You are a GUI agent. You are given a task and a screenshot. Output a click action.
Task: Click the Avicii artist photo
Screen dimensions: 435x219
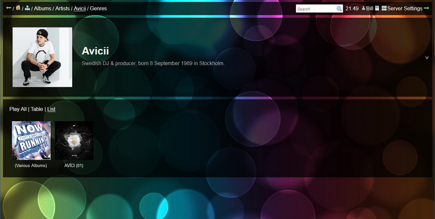pyautogui.click(x=42, y=57)
